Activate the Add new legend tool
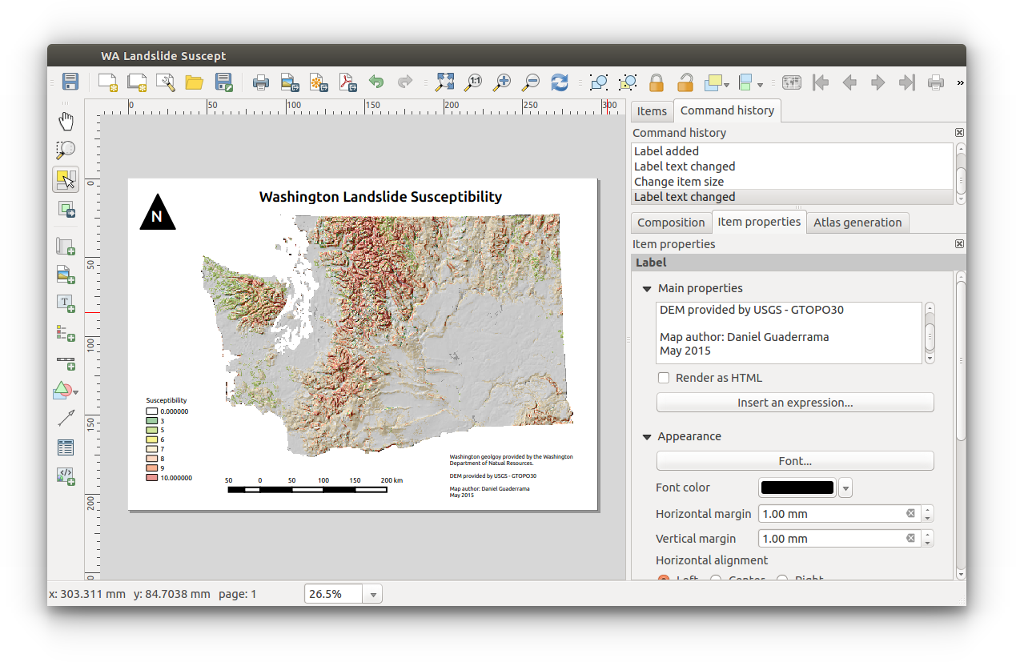The width and height of the screenshot is (1016, 662). [66, 331]
